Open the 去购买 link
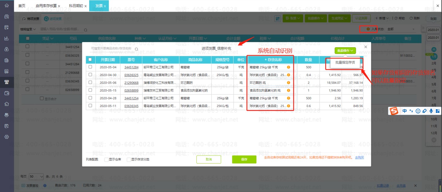Image resolution: width=442 pixels, height=192 pixels. [x=359, y=157]
